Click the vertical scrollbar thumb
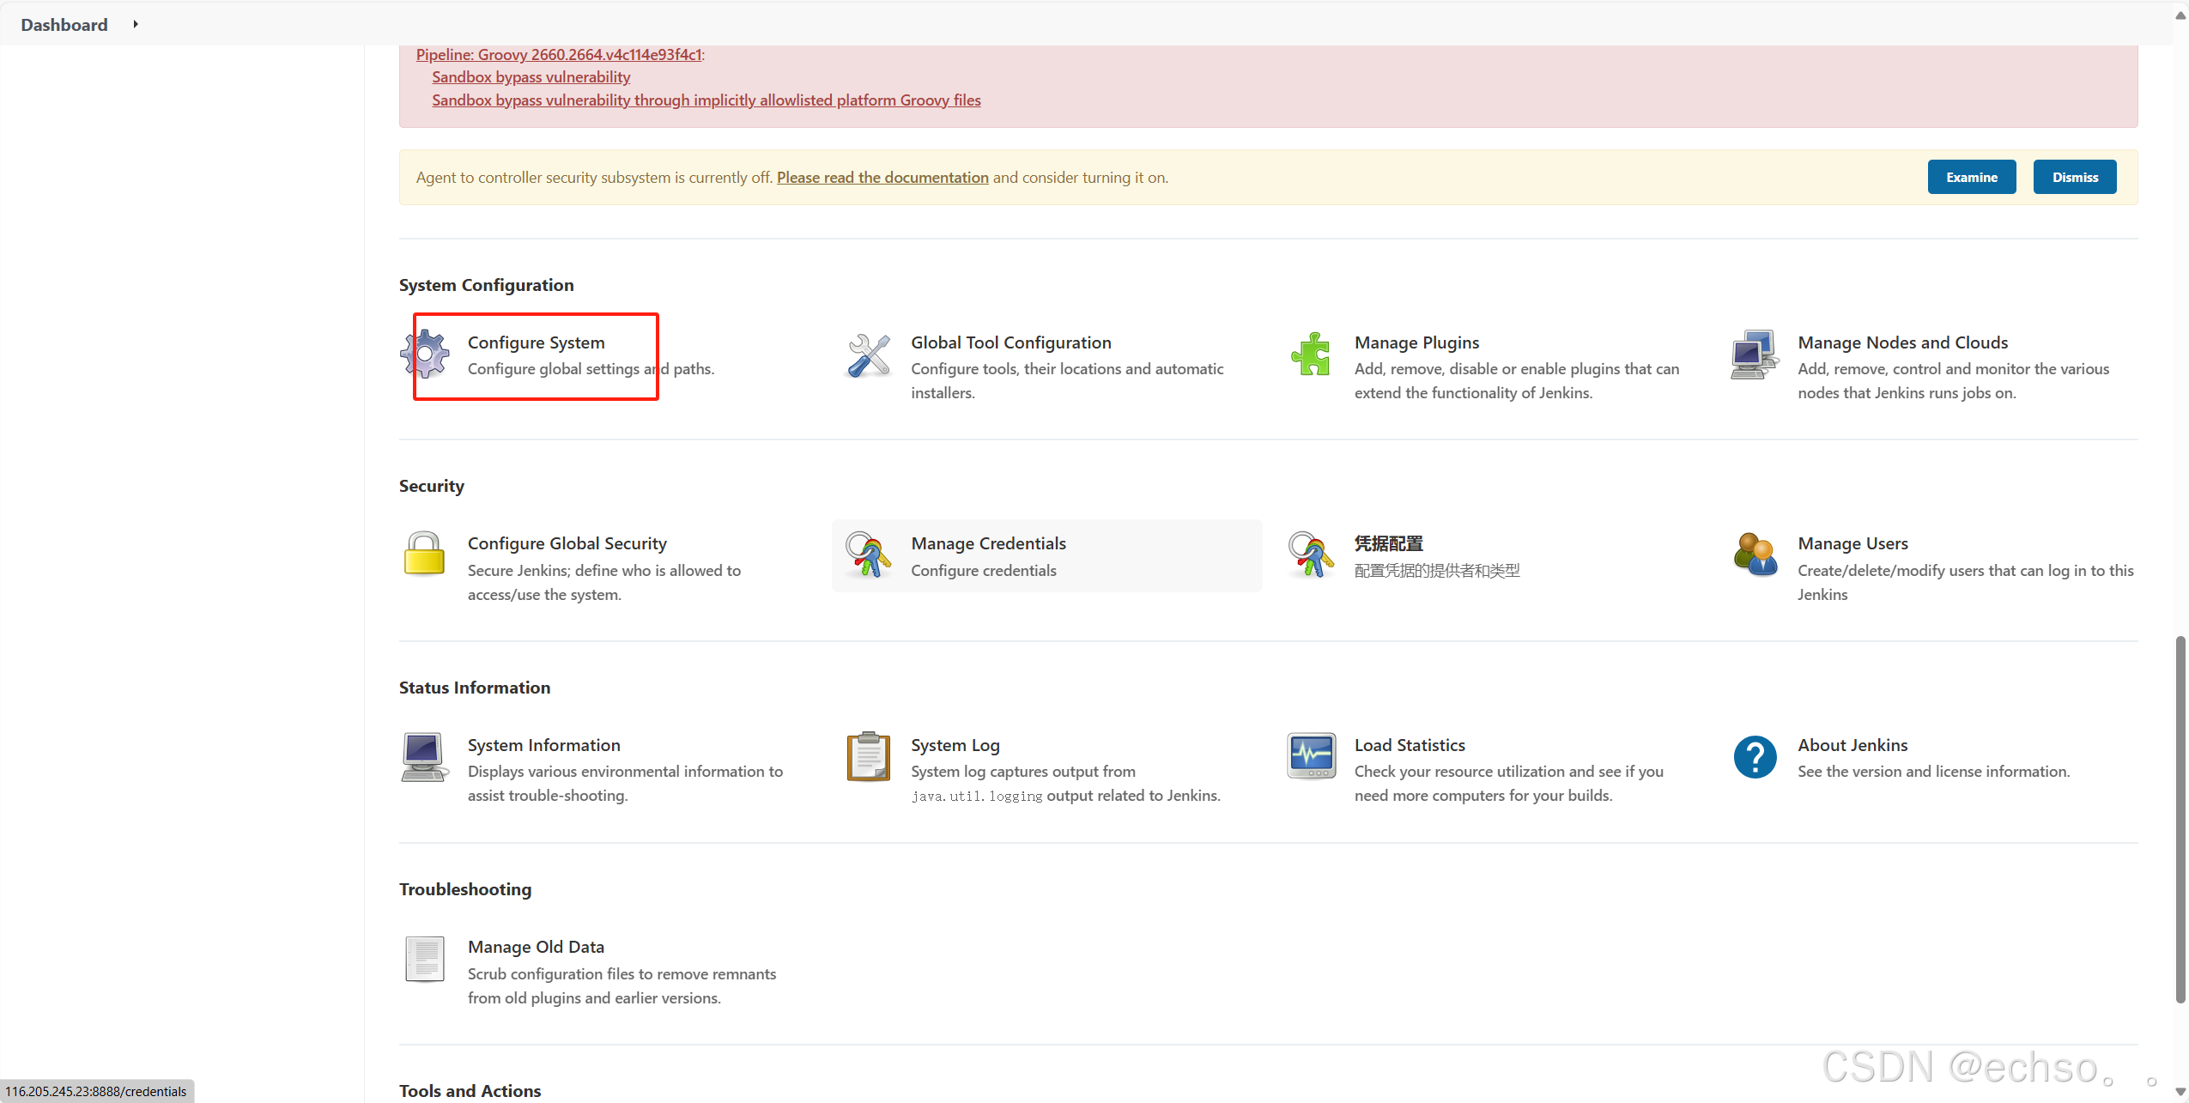2189x1103 pixels. [2180, 819]
